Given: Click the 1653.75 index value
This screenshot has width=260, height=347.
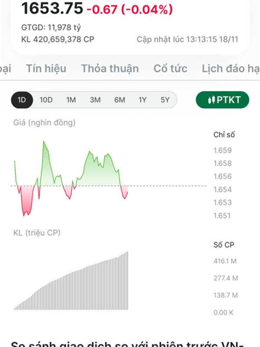Looking at the screenshot, I should [x=52, y=8].
